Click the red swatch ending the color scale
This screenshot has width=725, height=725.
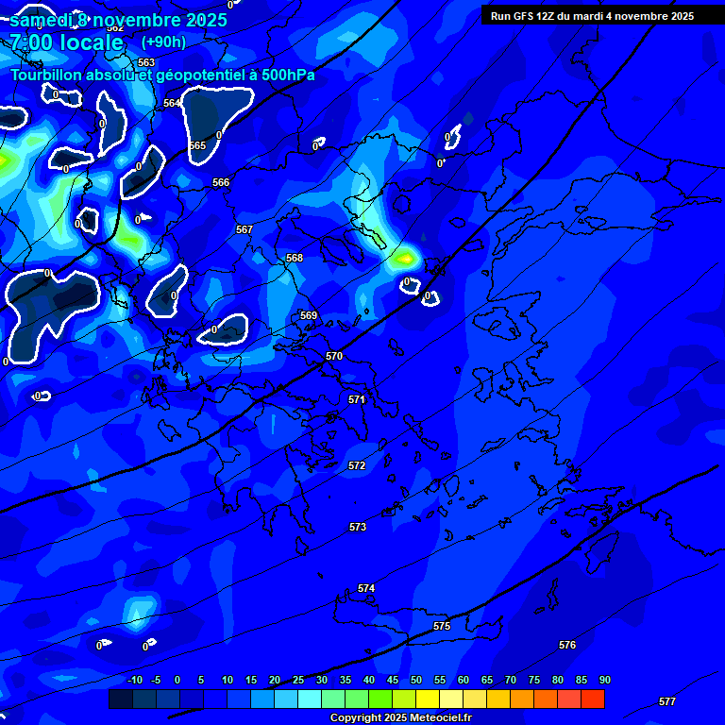pos(593,699)
